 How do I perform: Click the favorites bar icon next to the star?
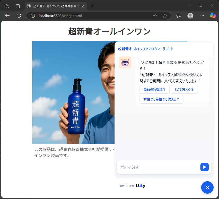(178, 16)
